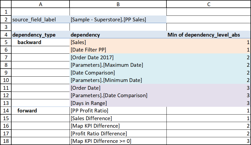
Task: Select the [Order Date 2017] cell
Action: [x=118, y=57]
